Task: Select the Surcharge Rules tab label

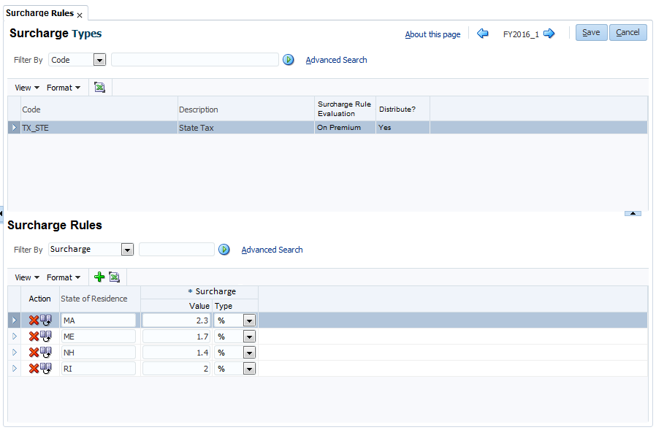Action: (39, 13)
